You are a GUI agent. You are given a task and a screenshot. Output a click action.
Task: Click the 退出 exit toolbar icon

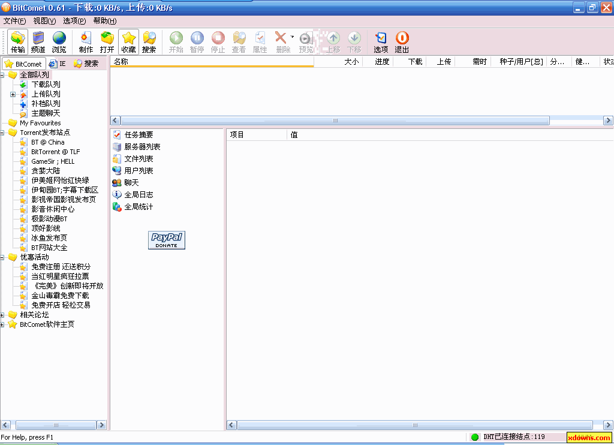click(x=402, y=41)
